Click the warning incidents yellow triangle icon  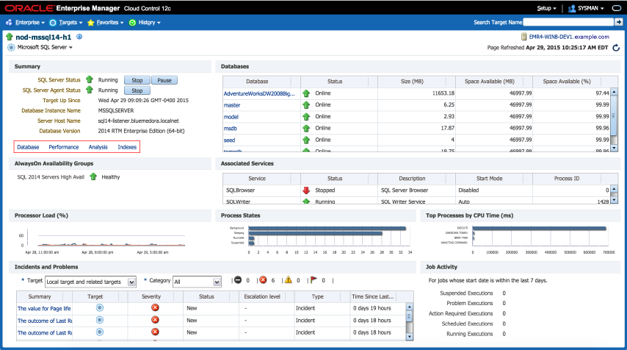[289, 280]
